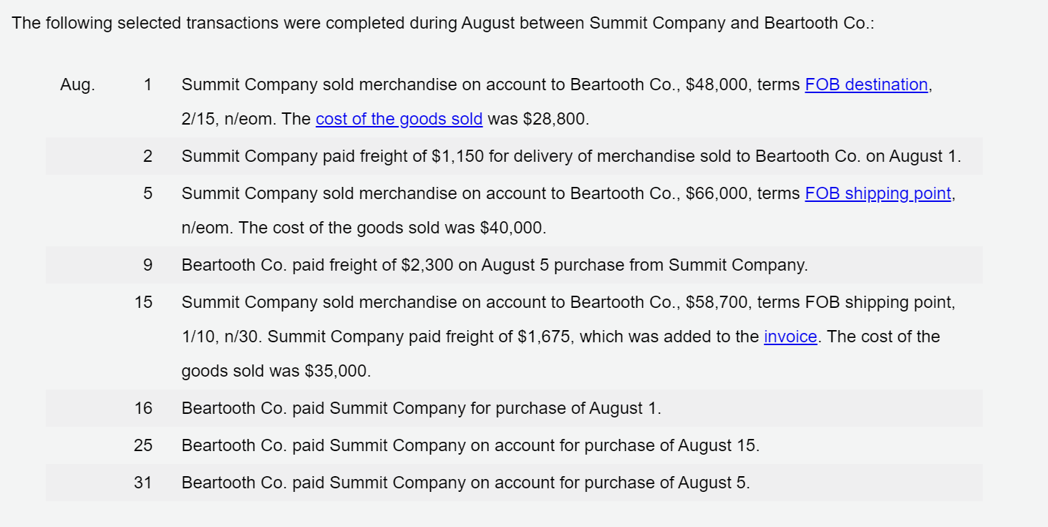Open the cost of the goods sold link
The width and height of the screenshot is (1048, 527).
coord(399,119)
